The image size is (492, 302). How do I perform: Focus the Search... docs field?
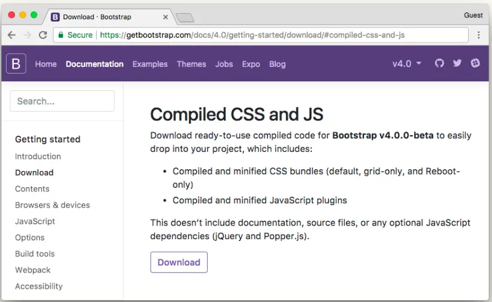pos(62,101)
